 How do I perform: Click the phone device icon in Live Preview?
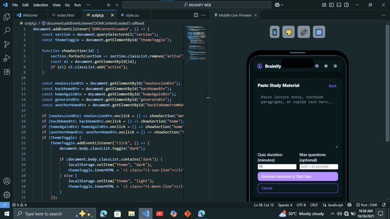pos(275,32)
